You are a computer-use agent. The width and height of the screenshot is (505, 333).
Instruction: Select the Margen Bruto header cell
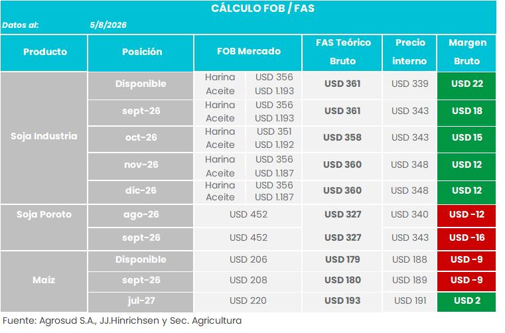(x=467, y=53)
